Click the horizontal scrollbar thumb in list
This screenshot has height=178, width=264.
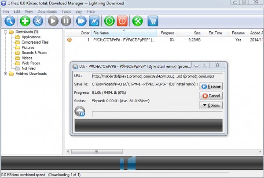click(97, 152)
